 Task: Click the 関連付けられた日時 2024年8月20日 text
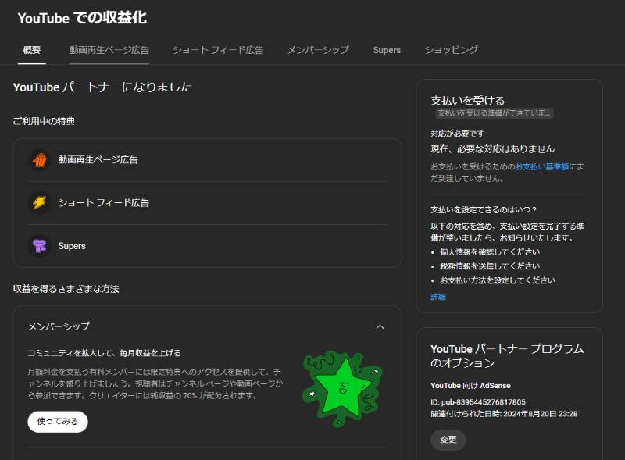pyautogui.click(x=504, y=414)
